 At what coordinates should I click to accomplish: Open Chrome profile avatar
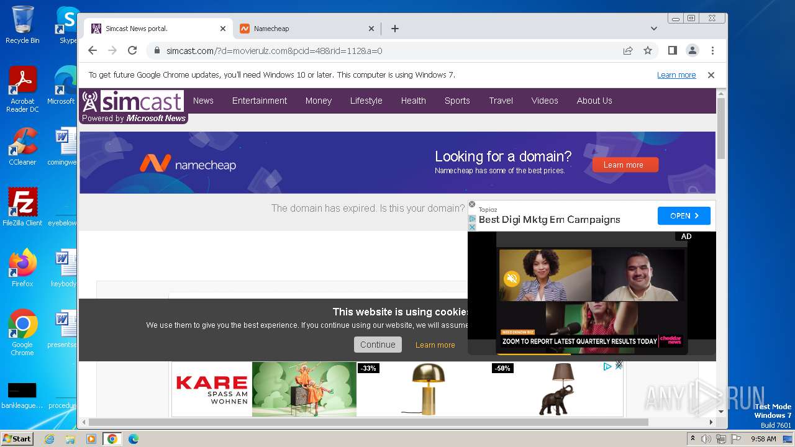click(x=692, y=50)
